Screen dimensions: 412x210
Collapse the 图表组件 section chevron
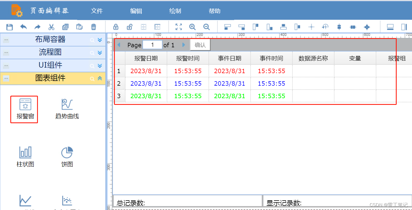pos(100,79)
